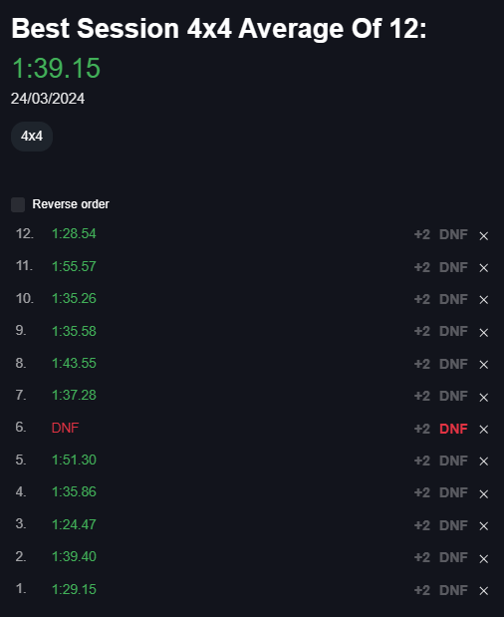This screenshot has height=617, width=504.
Task: Select the red DNF result in row 6
Action: pyautogui.click(x=66, y=428)
